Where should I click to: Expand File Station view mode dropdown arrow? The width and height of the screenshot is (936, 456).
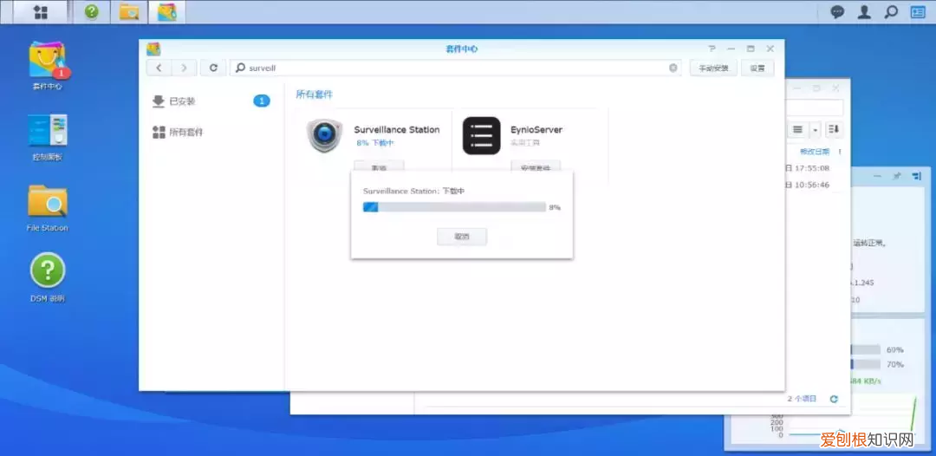point(814,129)
